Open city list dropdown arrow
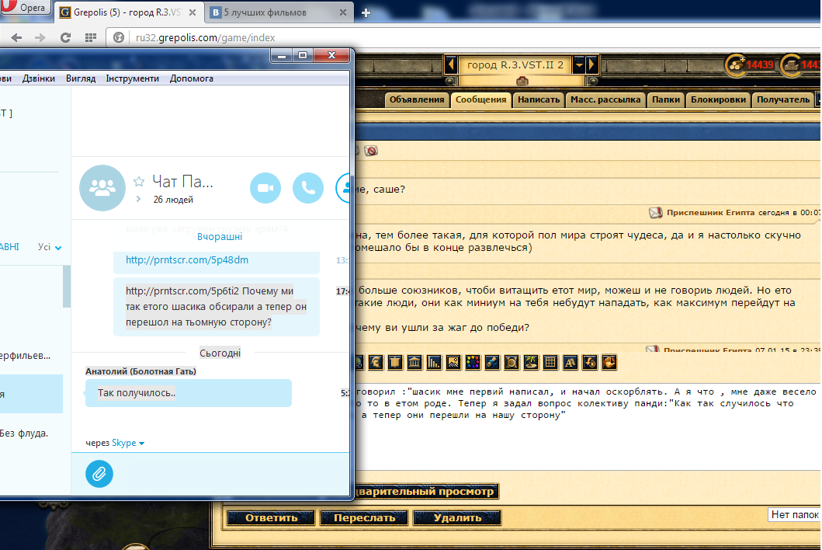 point(579,64)
